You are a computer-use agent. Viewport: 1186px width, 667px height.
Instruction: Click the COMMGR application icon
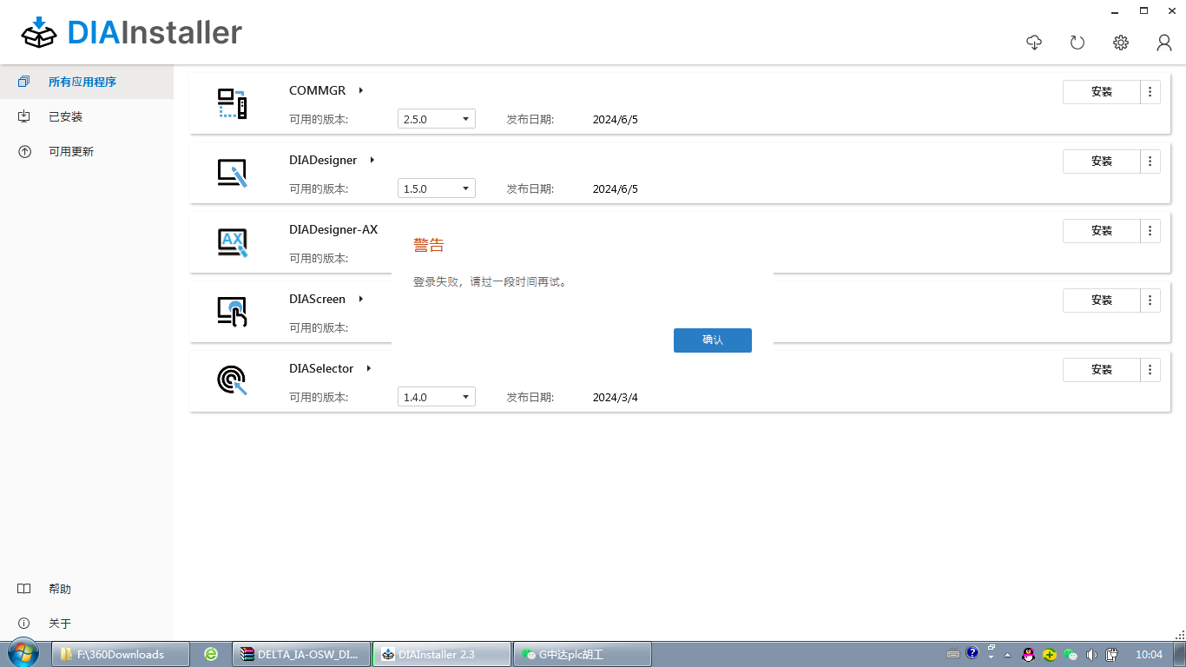click(232, 103)
